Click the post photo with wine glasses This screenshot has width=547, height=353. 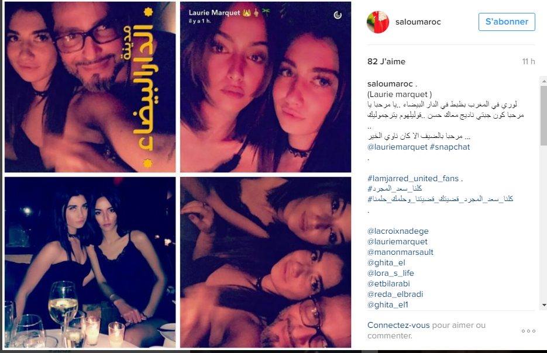pos(90,262)
